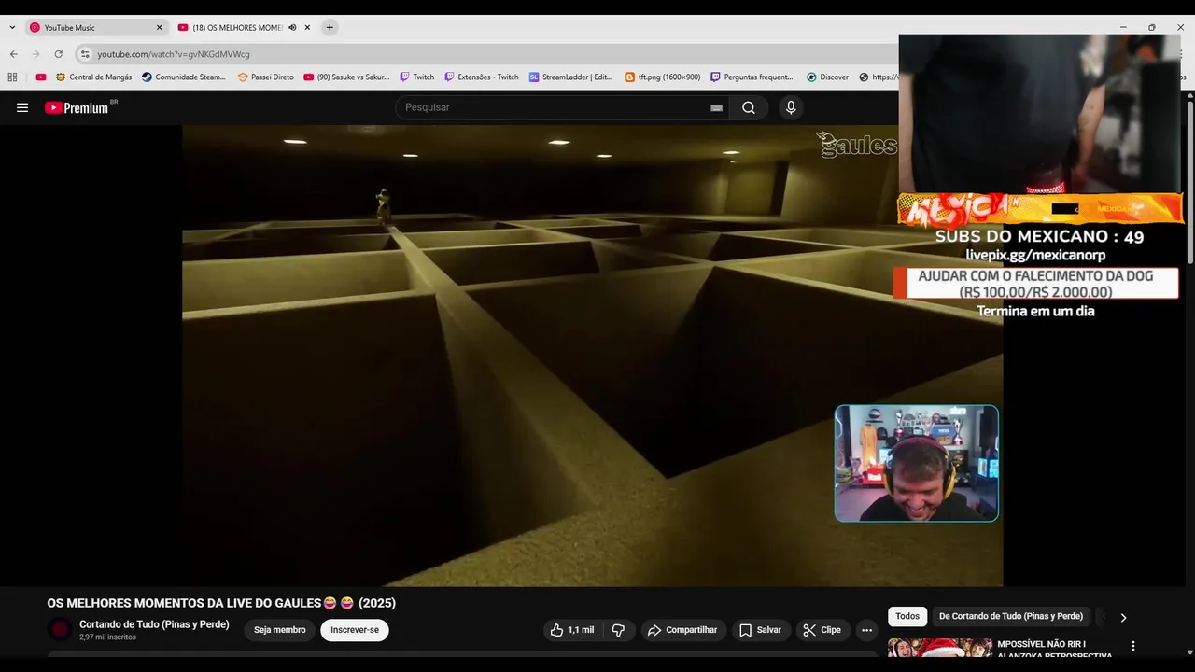The width and height of the screenshot is (1195, 672).
Task: Click the video title OS MELHORES MOMENTOS
Action: (x=221, y=603)
